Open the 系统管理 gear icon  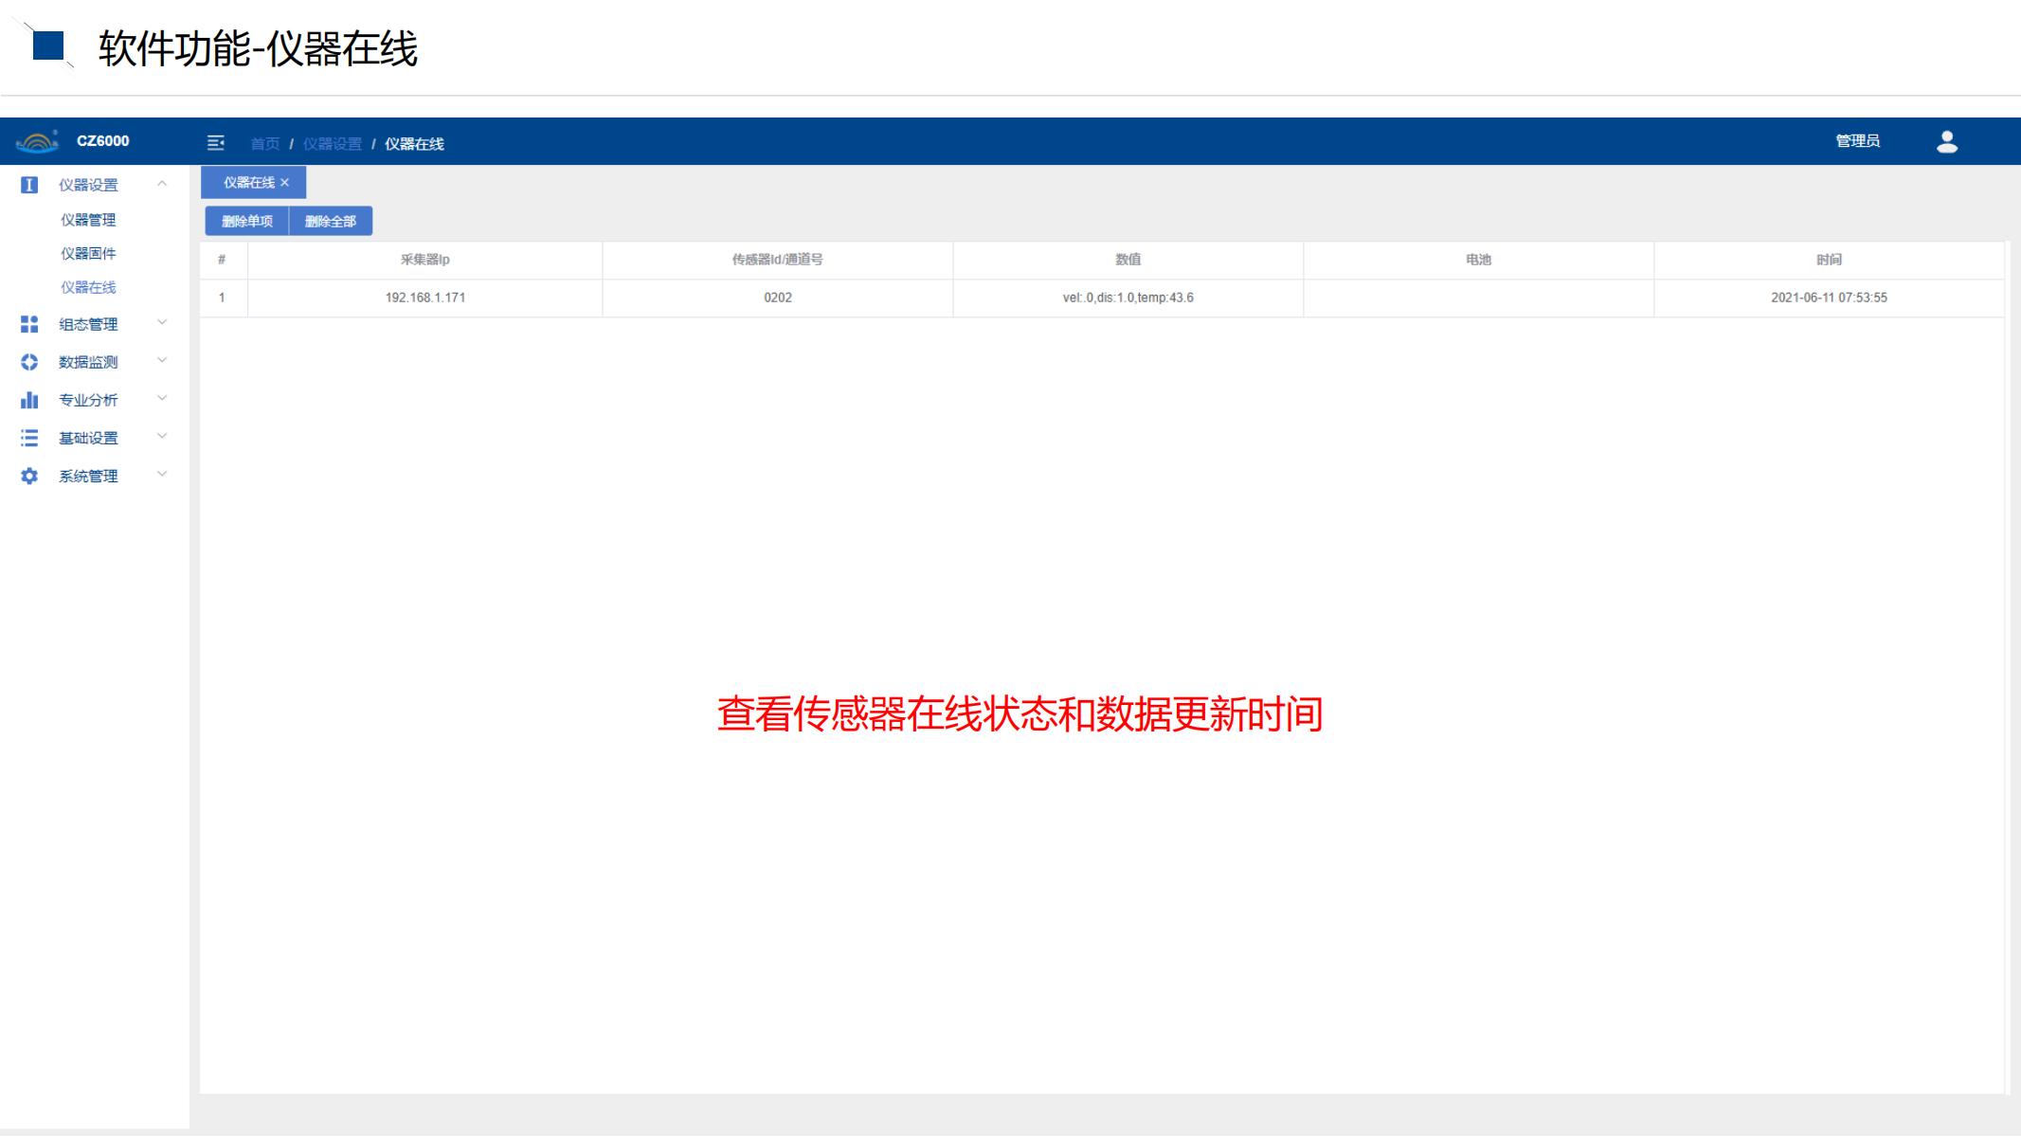coord(29,476)
